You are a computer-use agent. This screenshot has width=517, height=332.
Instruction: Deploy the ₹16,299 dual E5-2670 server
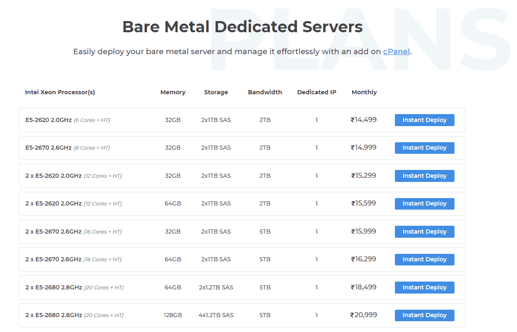pyautogui.click(x=424, y=259)
